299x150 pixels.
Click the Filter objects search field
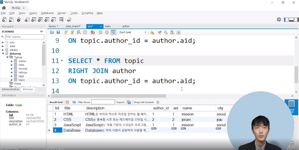point(25,37)
